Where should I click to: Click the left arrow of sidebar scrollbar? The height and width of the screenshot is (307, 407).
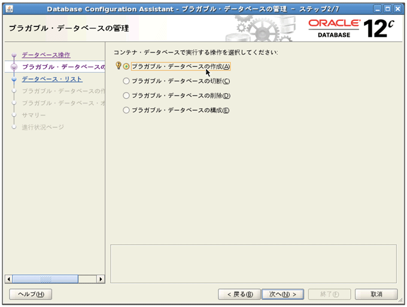[9, 279]
